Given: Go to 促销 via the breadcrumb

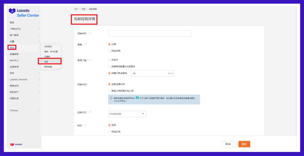Looking at the screenshot, I should 83,9.
